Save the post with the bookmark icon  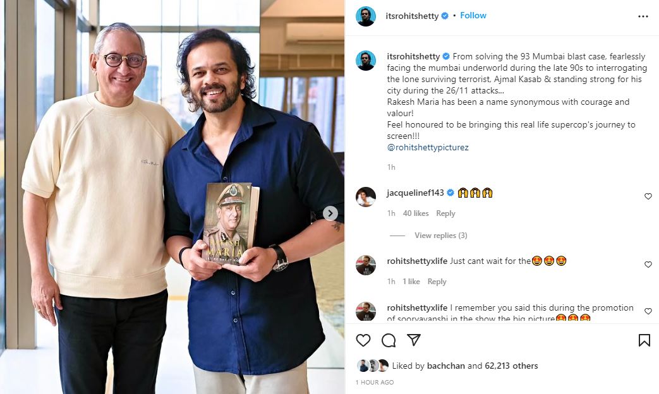point(644,340)
